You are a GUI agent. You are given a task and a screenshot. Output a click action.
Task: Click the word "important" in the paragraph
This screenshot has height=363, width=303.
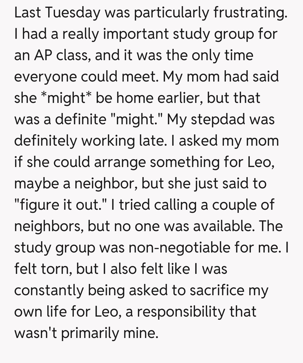click(136, 34)
